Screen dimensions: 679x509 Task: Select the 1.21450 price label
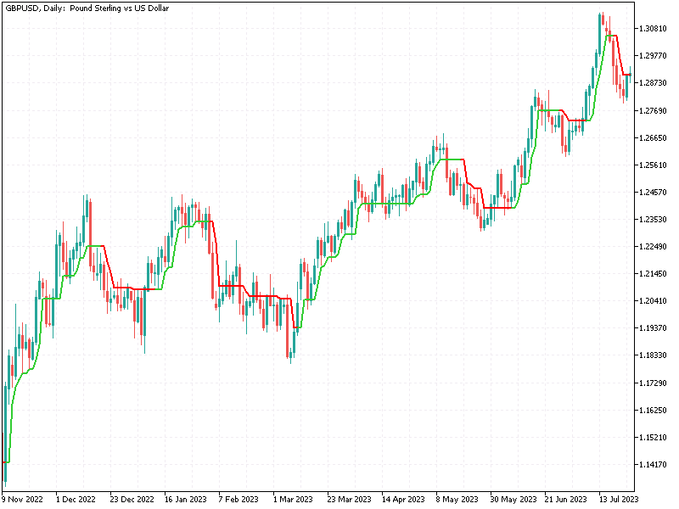tap(653, 274)
